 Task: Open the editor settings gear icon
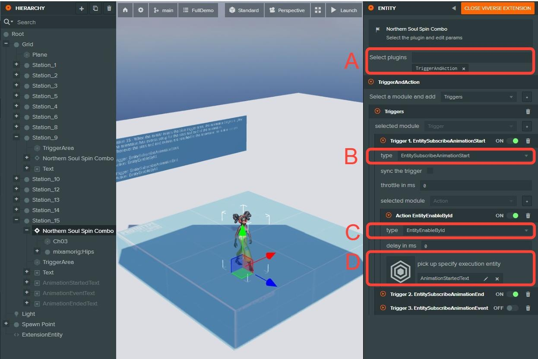pyautogui.click(x=140, y=10)
